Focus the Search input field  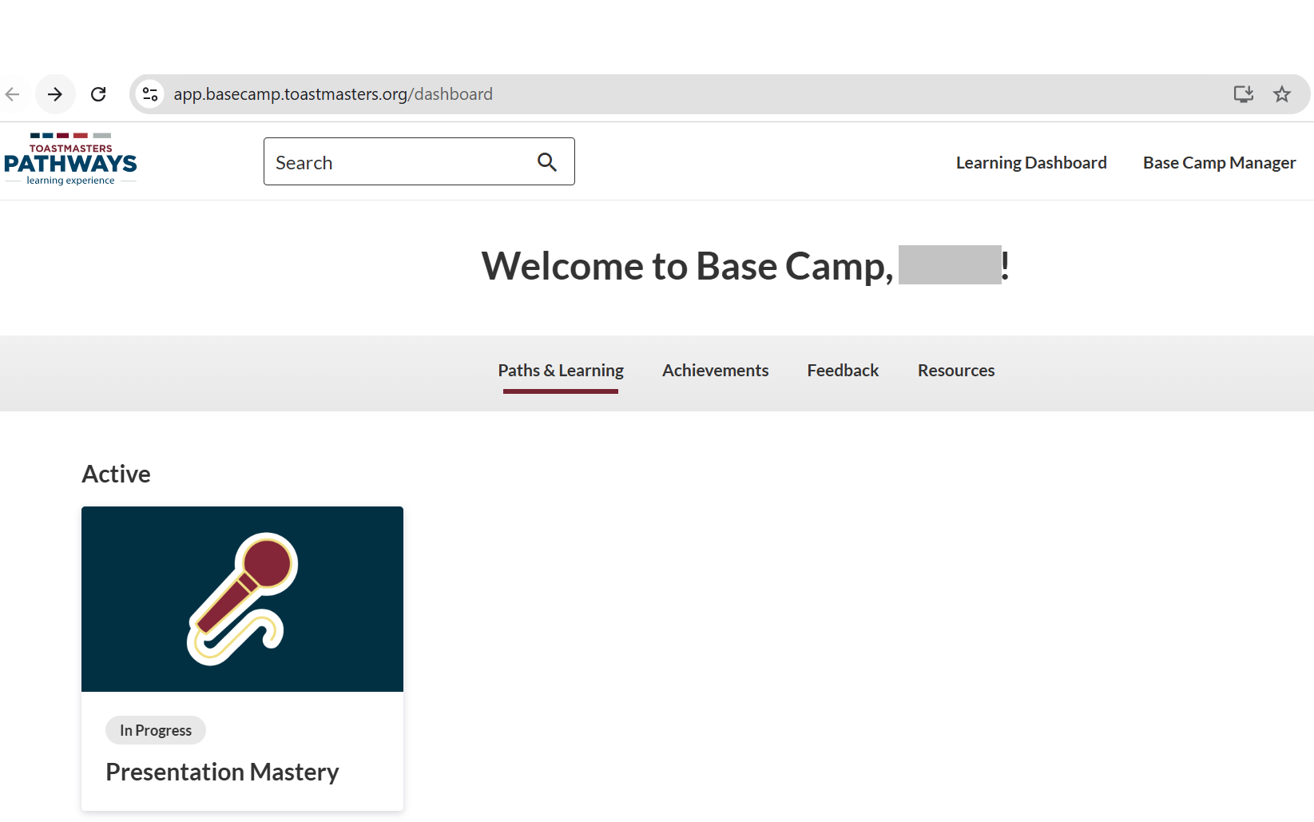click(x=419, y=161)
